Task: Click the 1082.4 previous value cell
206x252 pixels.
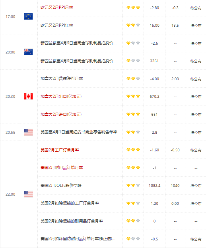Action: pyautogui.click(x=154, y=186)
